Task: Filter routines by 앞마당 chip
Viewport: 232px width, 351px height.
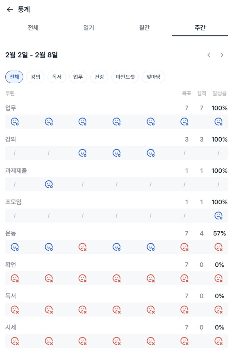Action: click(x=153, y=77)
